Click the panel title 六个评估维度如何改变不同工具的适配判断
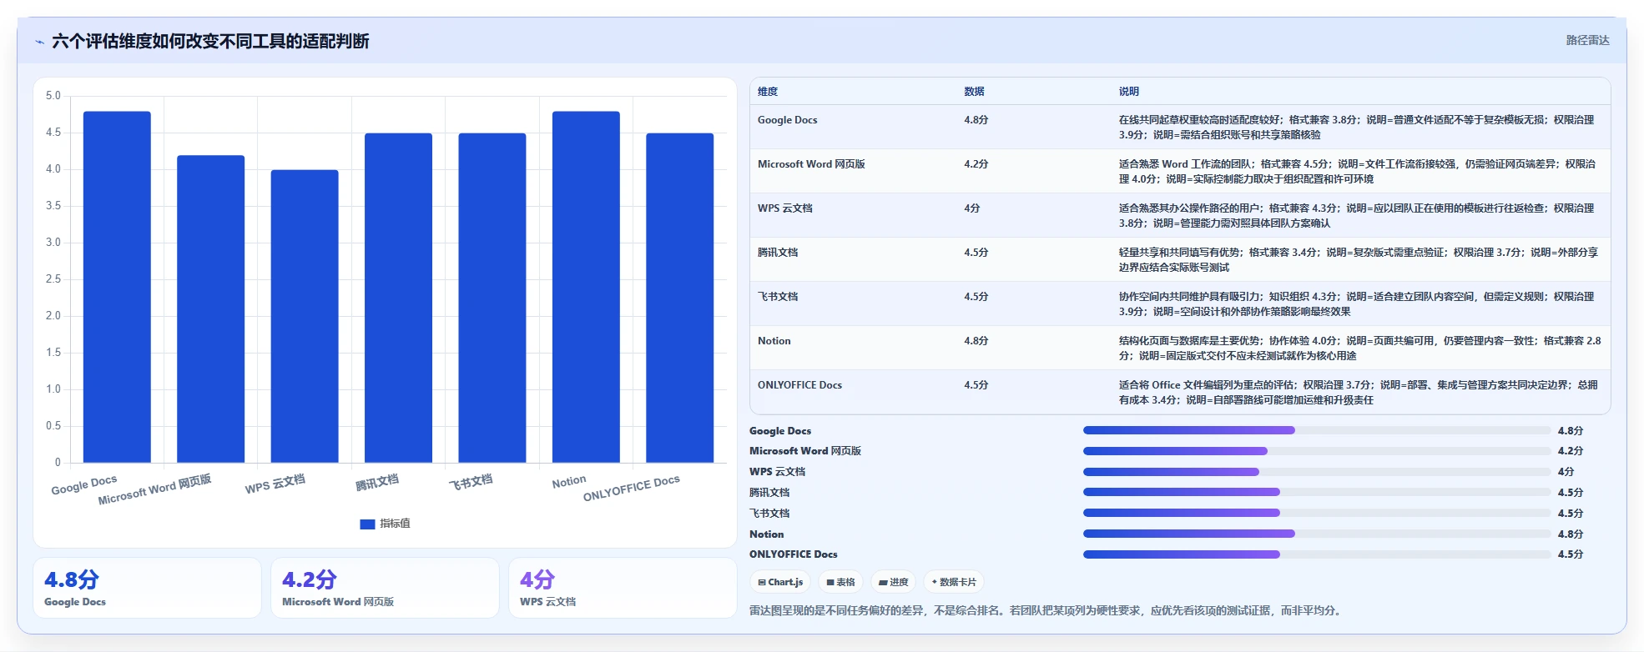This screenshot has height=652, width=1644. [x=210, y=41]
